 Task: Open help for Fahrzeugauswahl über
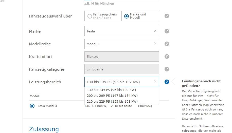[x=167, y=16]
